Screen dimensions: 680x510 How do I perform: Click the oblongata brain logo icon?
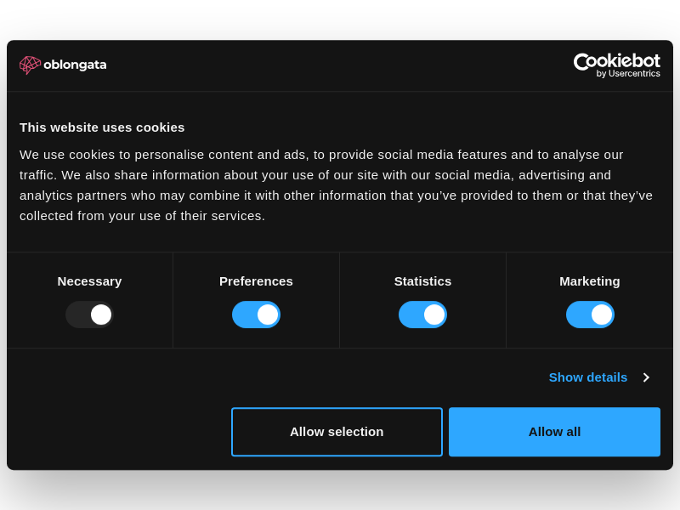(x=30, y=65)
